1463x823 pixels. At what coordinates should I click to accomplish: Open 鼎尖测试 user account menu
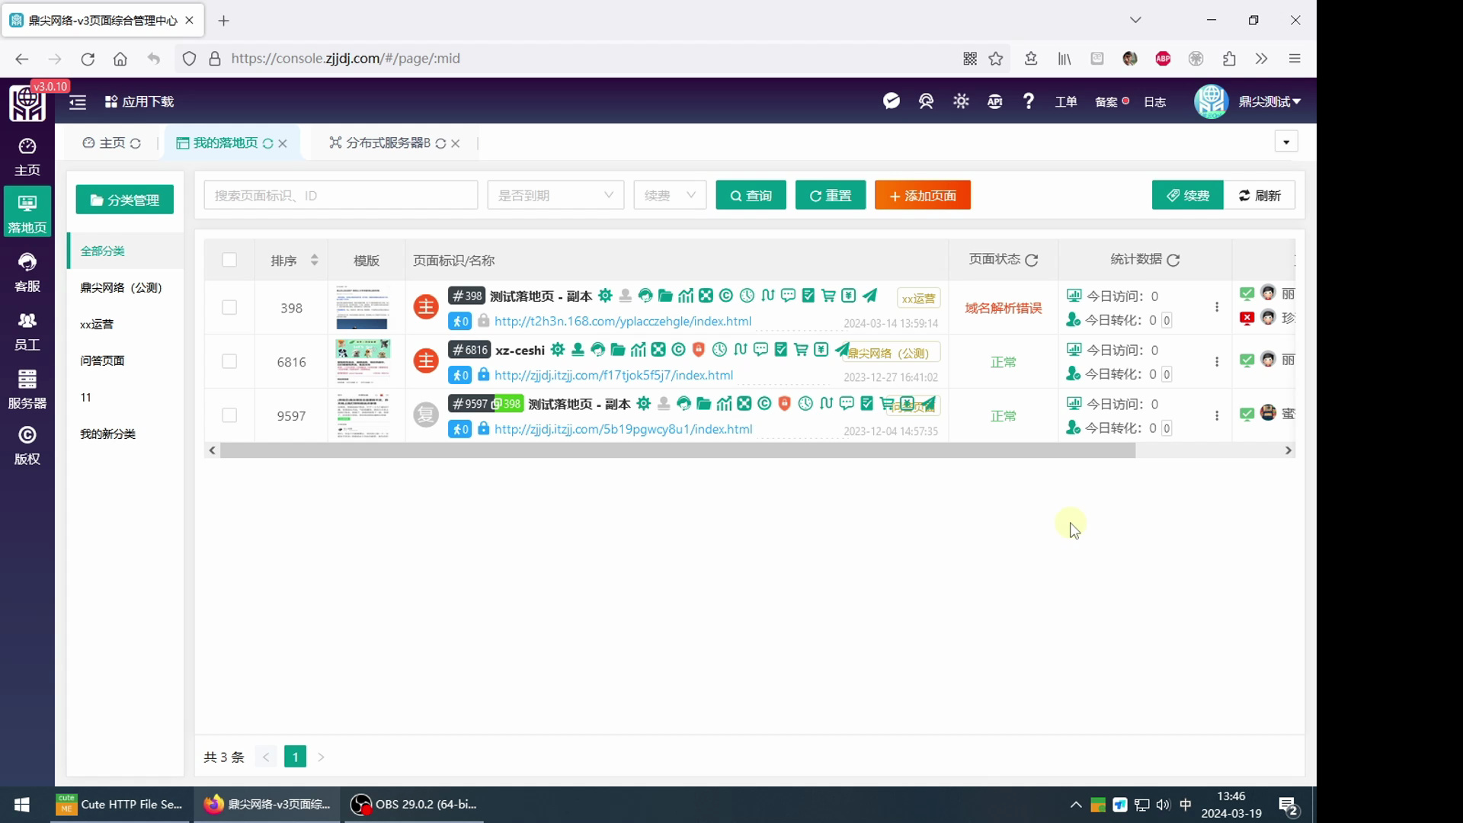pos(1268,101)
